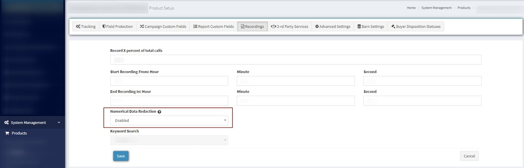Image resolution: width=524 pixels, height=168 pixels.
Task: Click the help icon beside Numerical Data Redaction
Action: [159, 112]
